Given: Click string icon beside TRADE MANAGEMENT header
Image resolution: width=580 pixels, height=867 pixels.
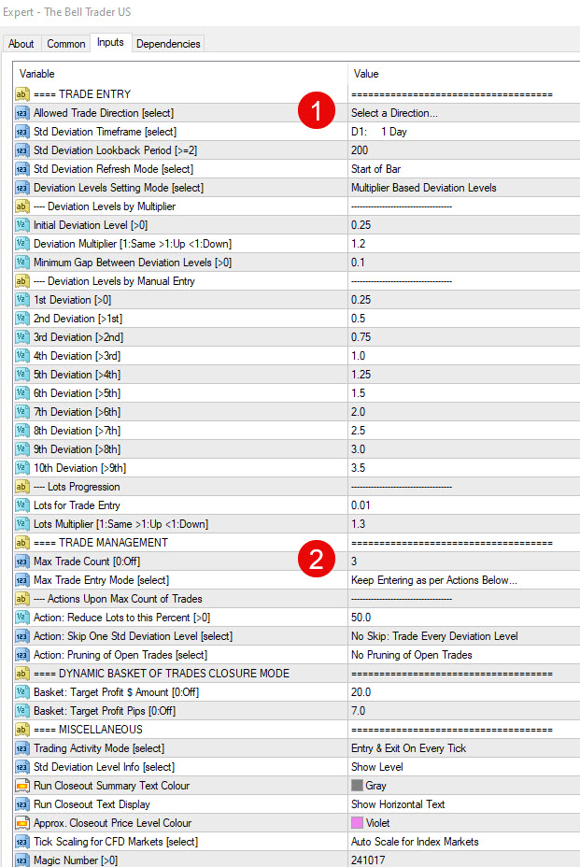Looking at the screenshot, I should pyautogui.click(x=21, y=543).
